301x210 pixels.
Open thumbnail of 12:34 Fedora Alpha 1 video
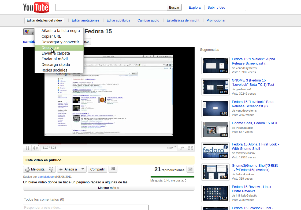click(x=215, y=151)
